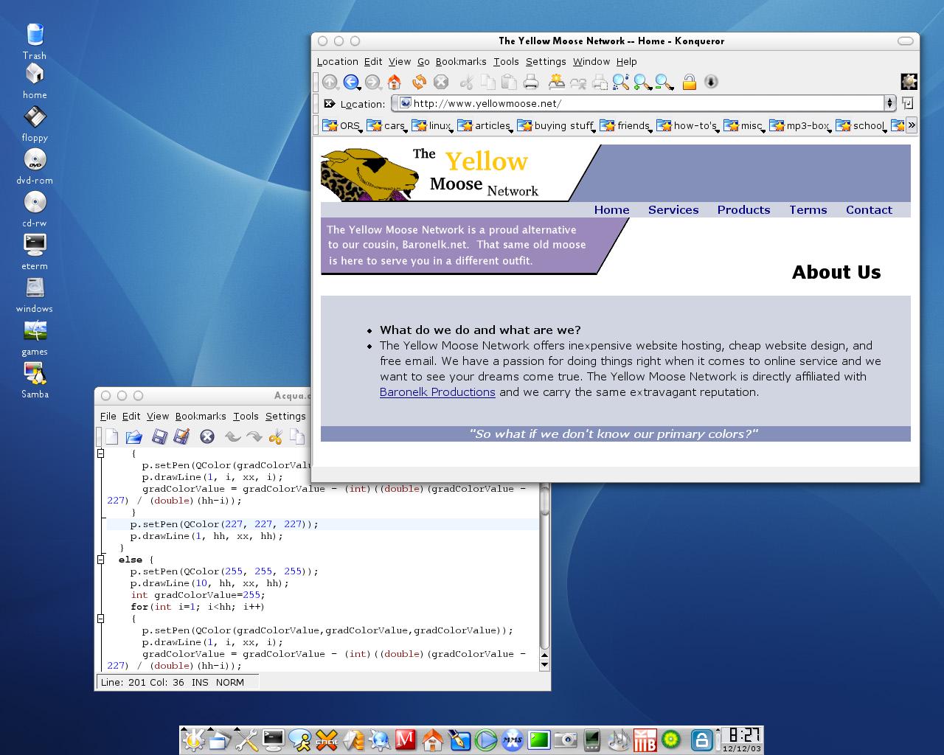Click the clock showing 8:27 in panel
The height and width of the screenshot is (755, 944).
[x=742, y=735]
